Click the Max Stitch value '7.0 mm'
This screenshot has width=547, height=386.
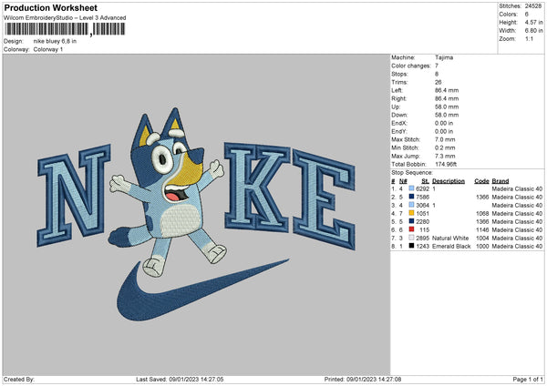coord(445,139)
